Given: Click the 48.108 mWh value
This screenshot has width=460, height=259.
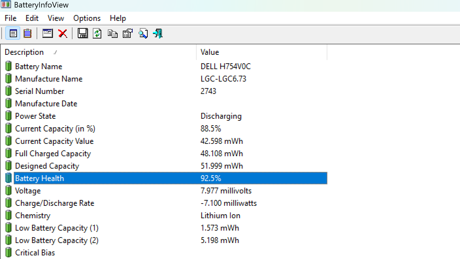Looking at the screenshot, I should tap(222, 153).
